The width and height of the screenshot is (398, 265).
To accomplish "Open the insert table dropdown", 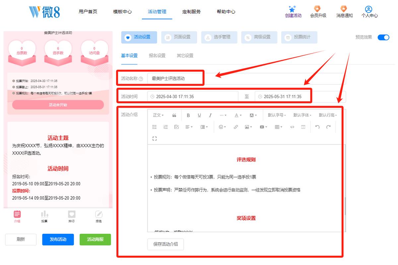I will click(279, 127).
